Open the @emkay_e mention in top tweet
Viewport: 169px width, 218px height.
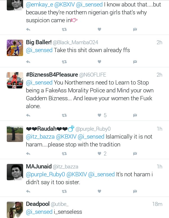tap(40, 5)
